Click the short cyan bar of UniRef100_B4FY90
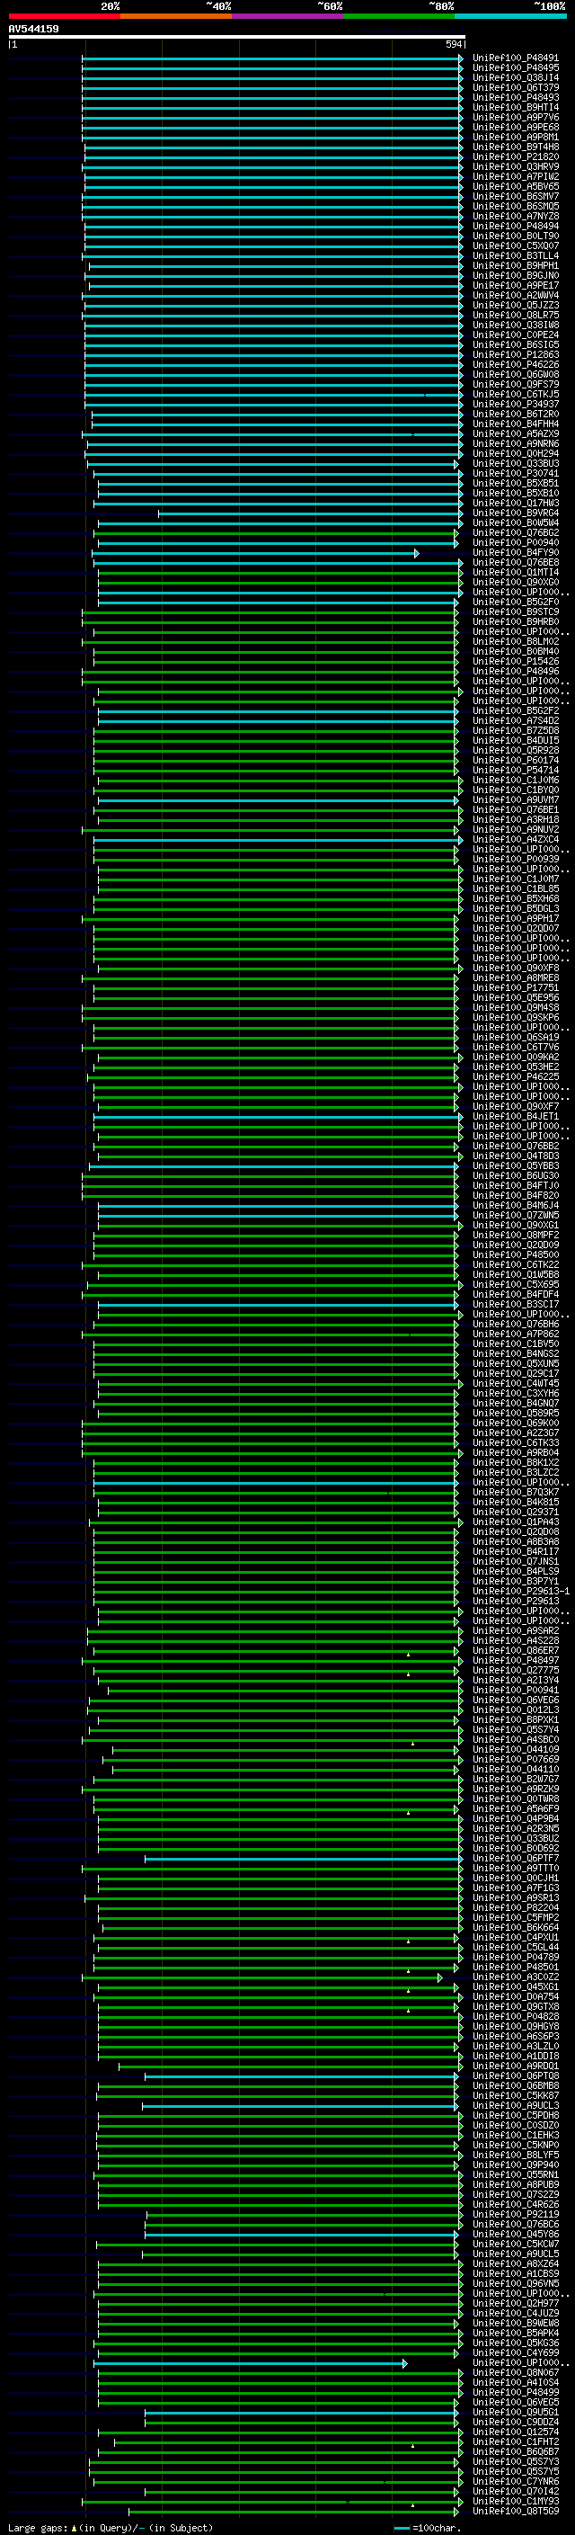The width and height of the screenshot is (575, 2535). tap(255, 553)
